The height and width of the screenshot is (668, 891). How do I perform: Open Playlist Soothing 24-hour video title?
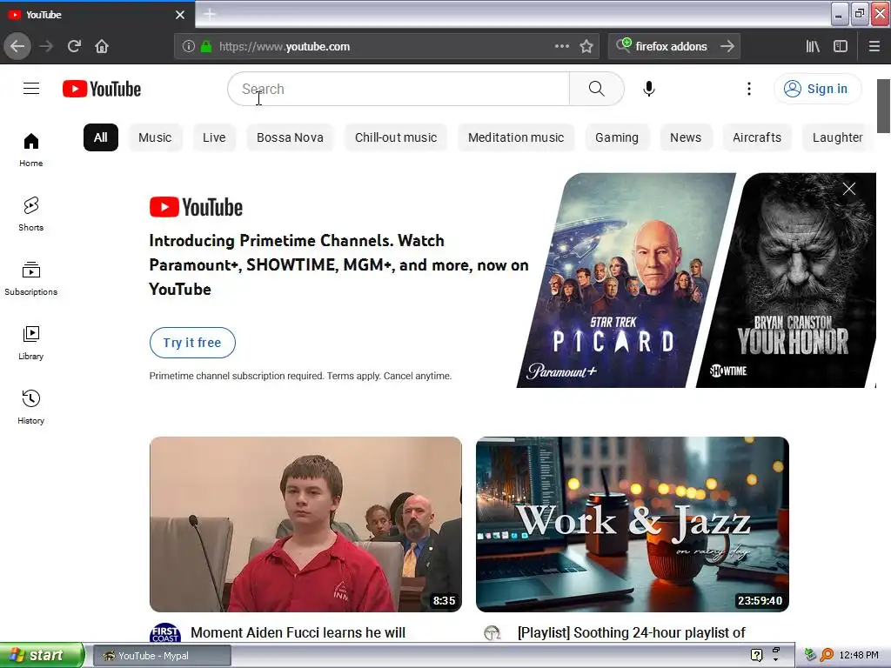click(x=632, y=633)
